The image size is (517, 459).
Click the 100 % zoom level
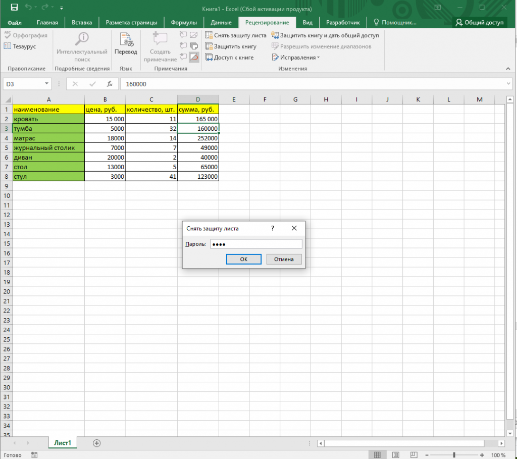coord(498,455)
